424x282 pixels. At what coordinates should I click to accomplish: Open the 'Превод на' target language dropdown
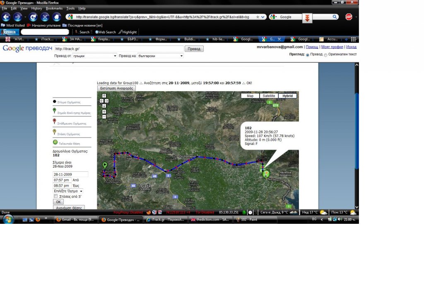(160, 56)
